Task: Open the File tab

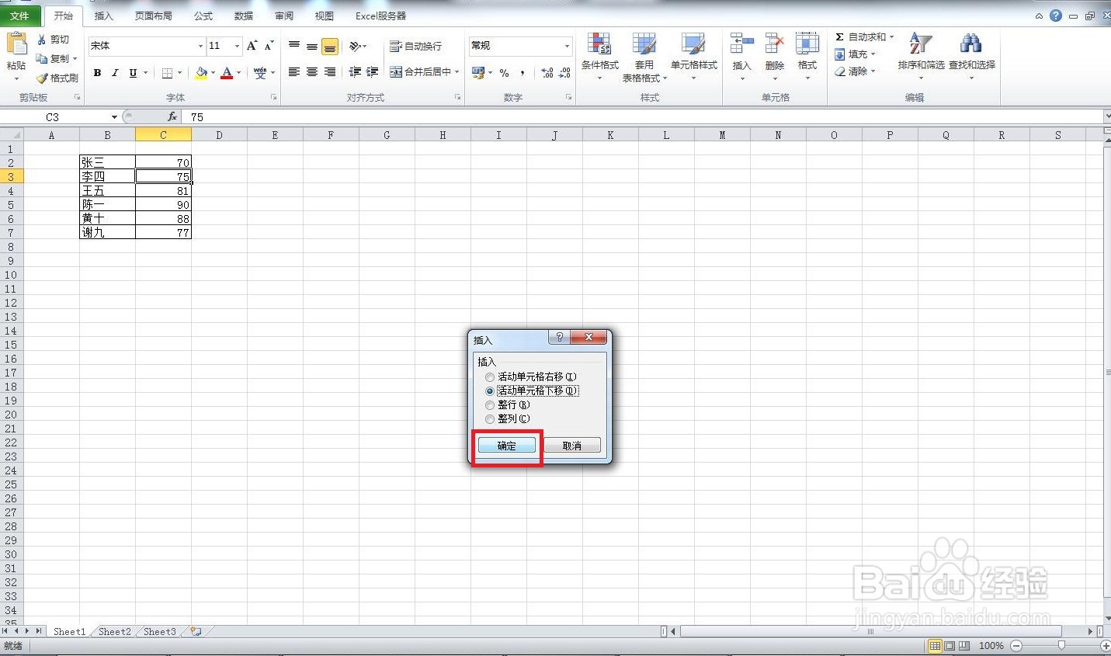Action: [x=20, y=16]
